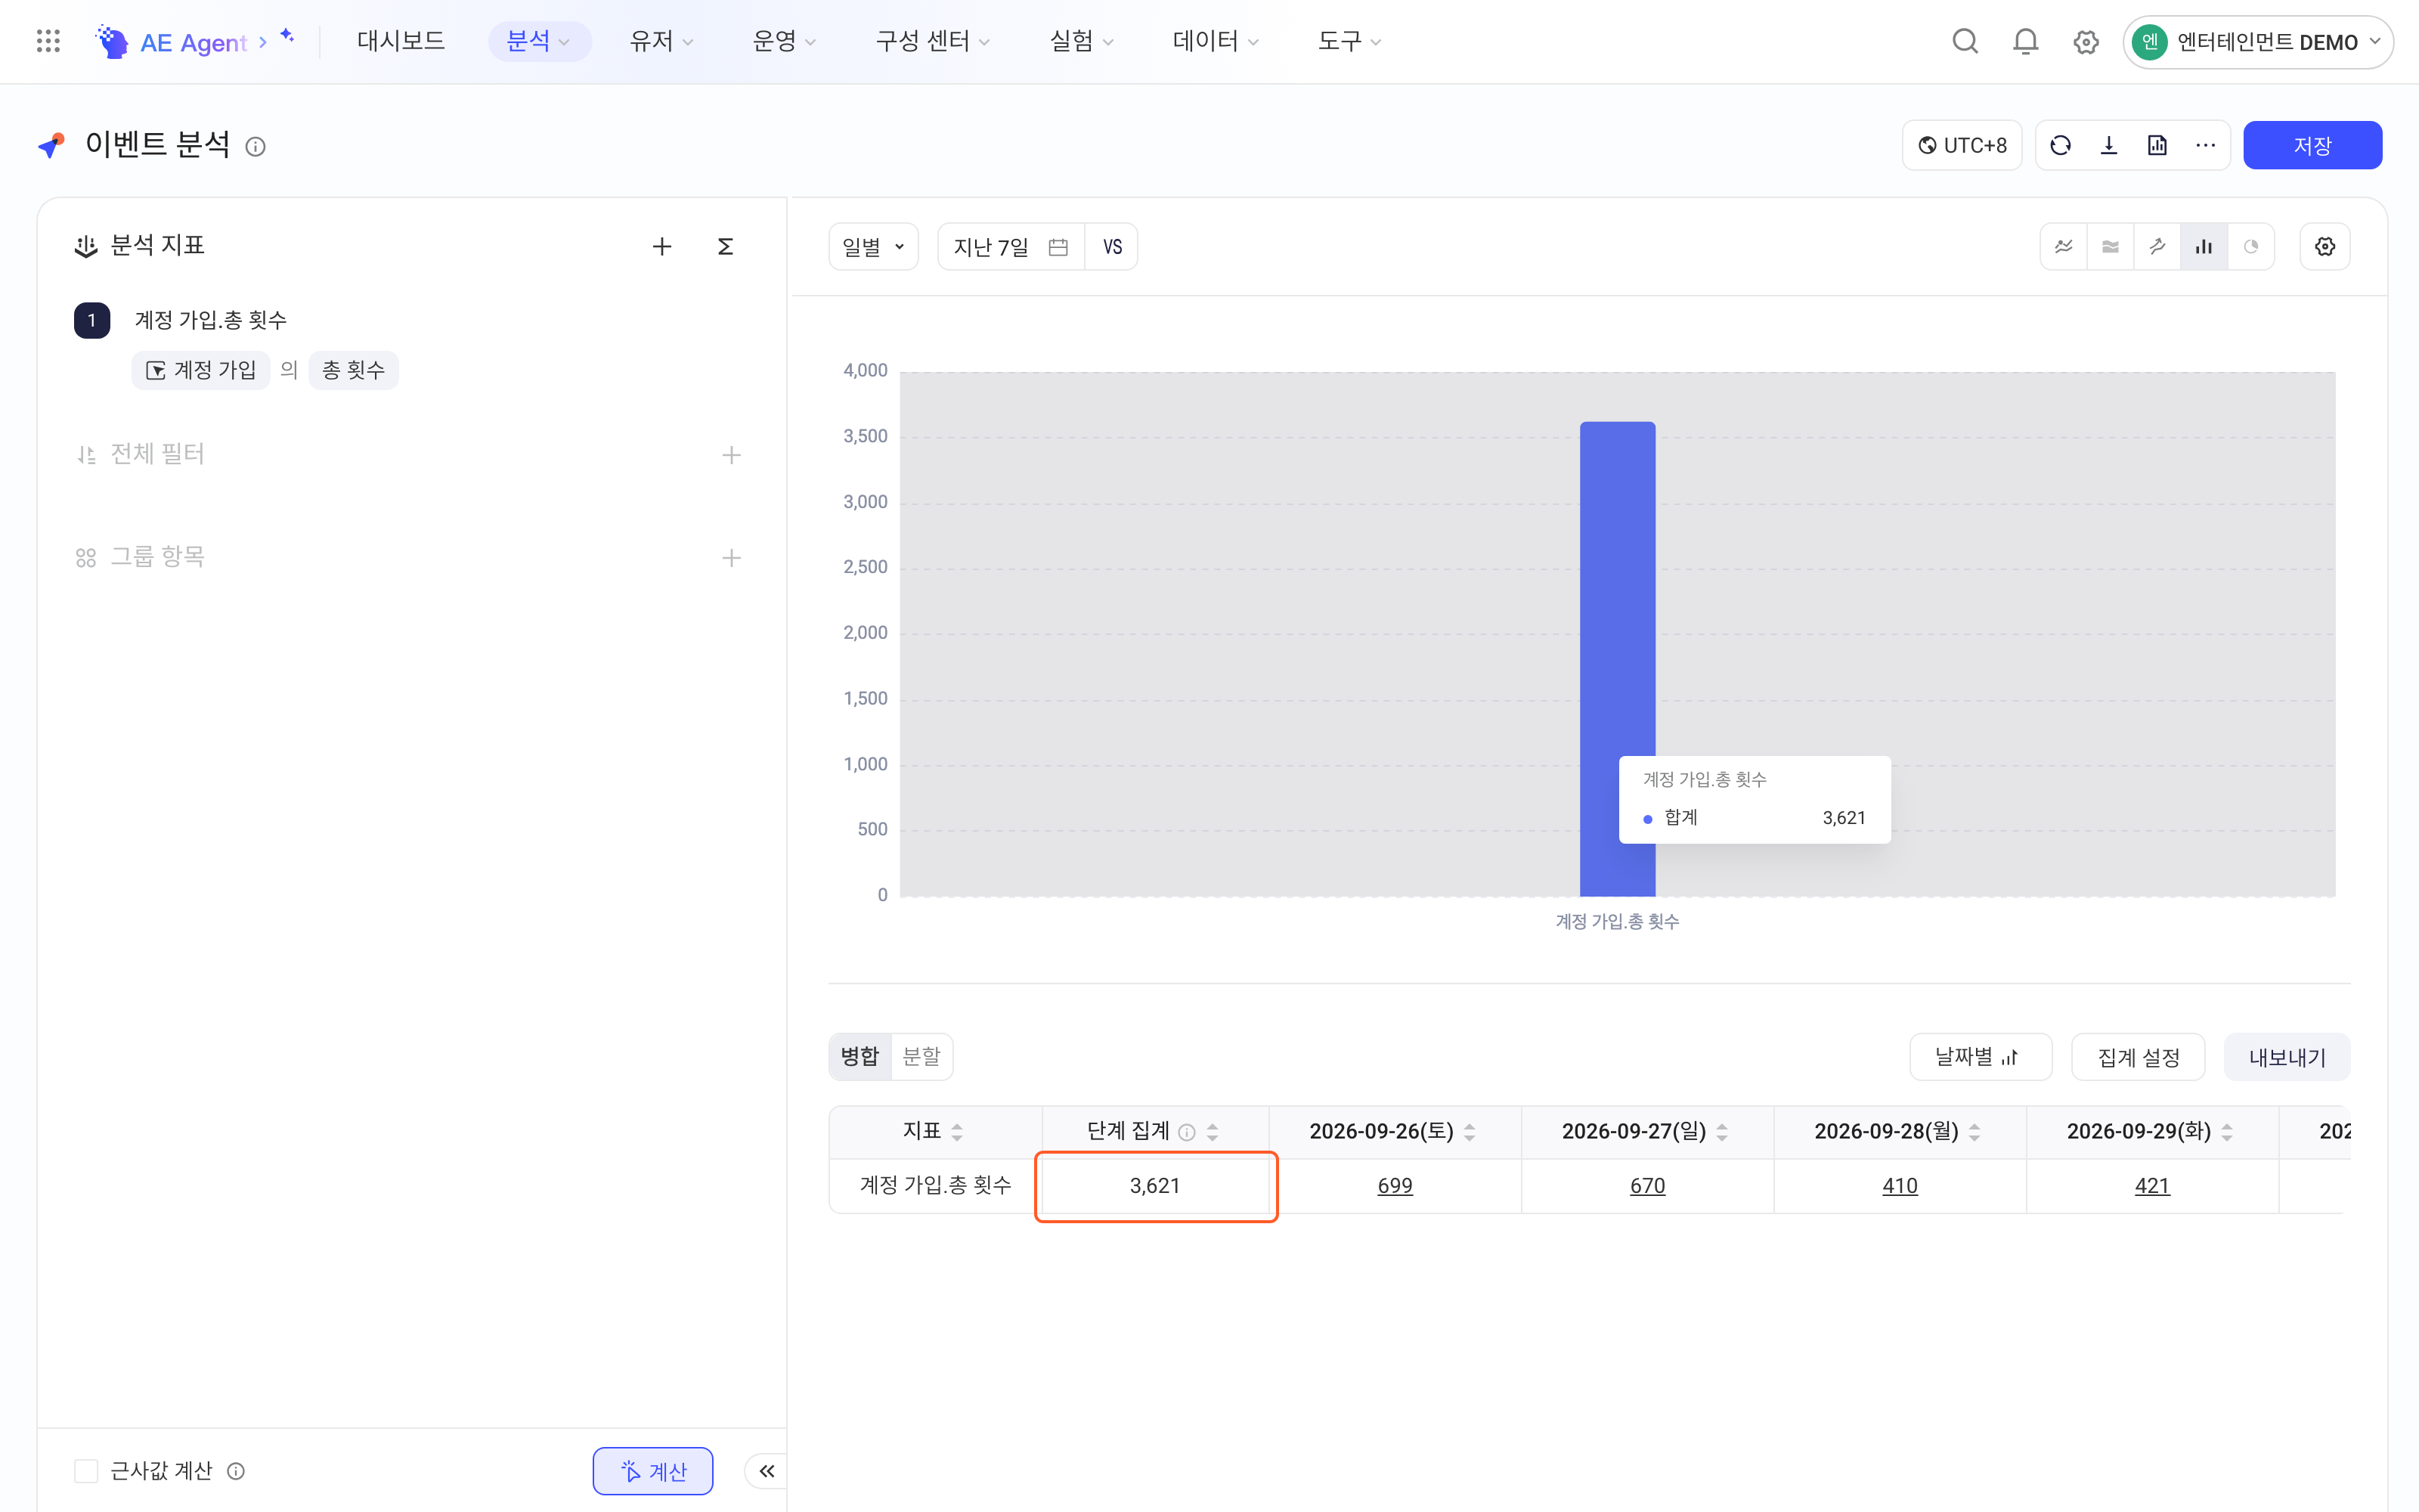Open the notifications bell
2419x1512 pixels.
click(x=2025, y=41)
